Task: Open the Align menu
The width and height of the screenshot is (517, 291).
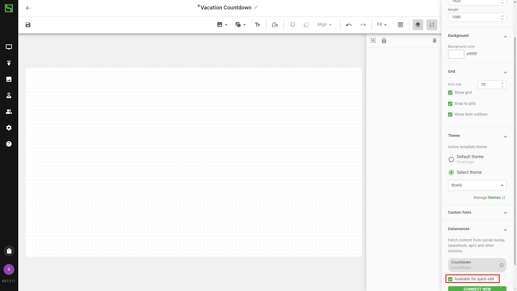Action: click(324, 25)
